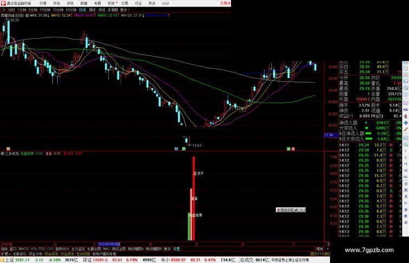
Task: Select the VOL-TDX indicator tab
Action: pos(38,249)
